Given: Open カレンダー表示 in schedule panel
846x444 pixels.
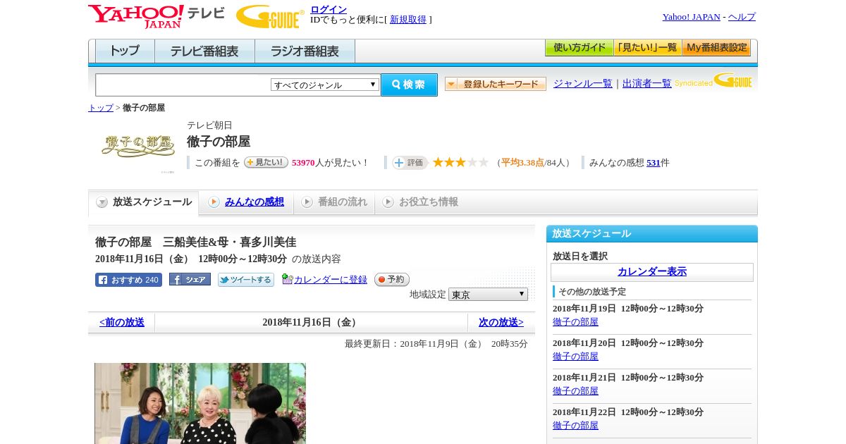Looking at the screenshot, I should point(652,272).
